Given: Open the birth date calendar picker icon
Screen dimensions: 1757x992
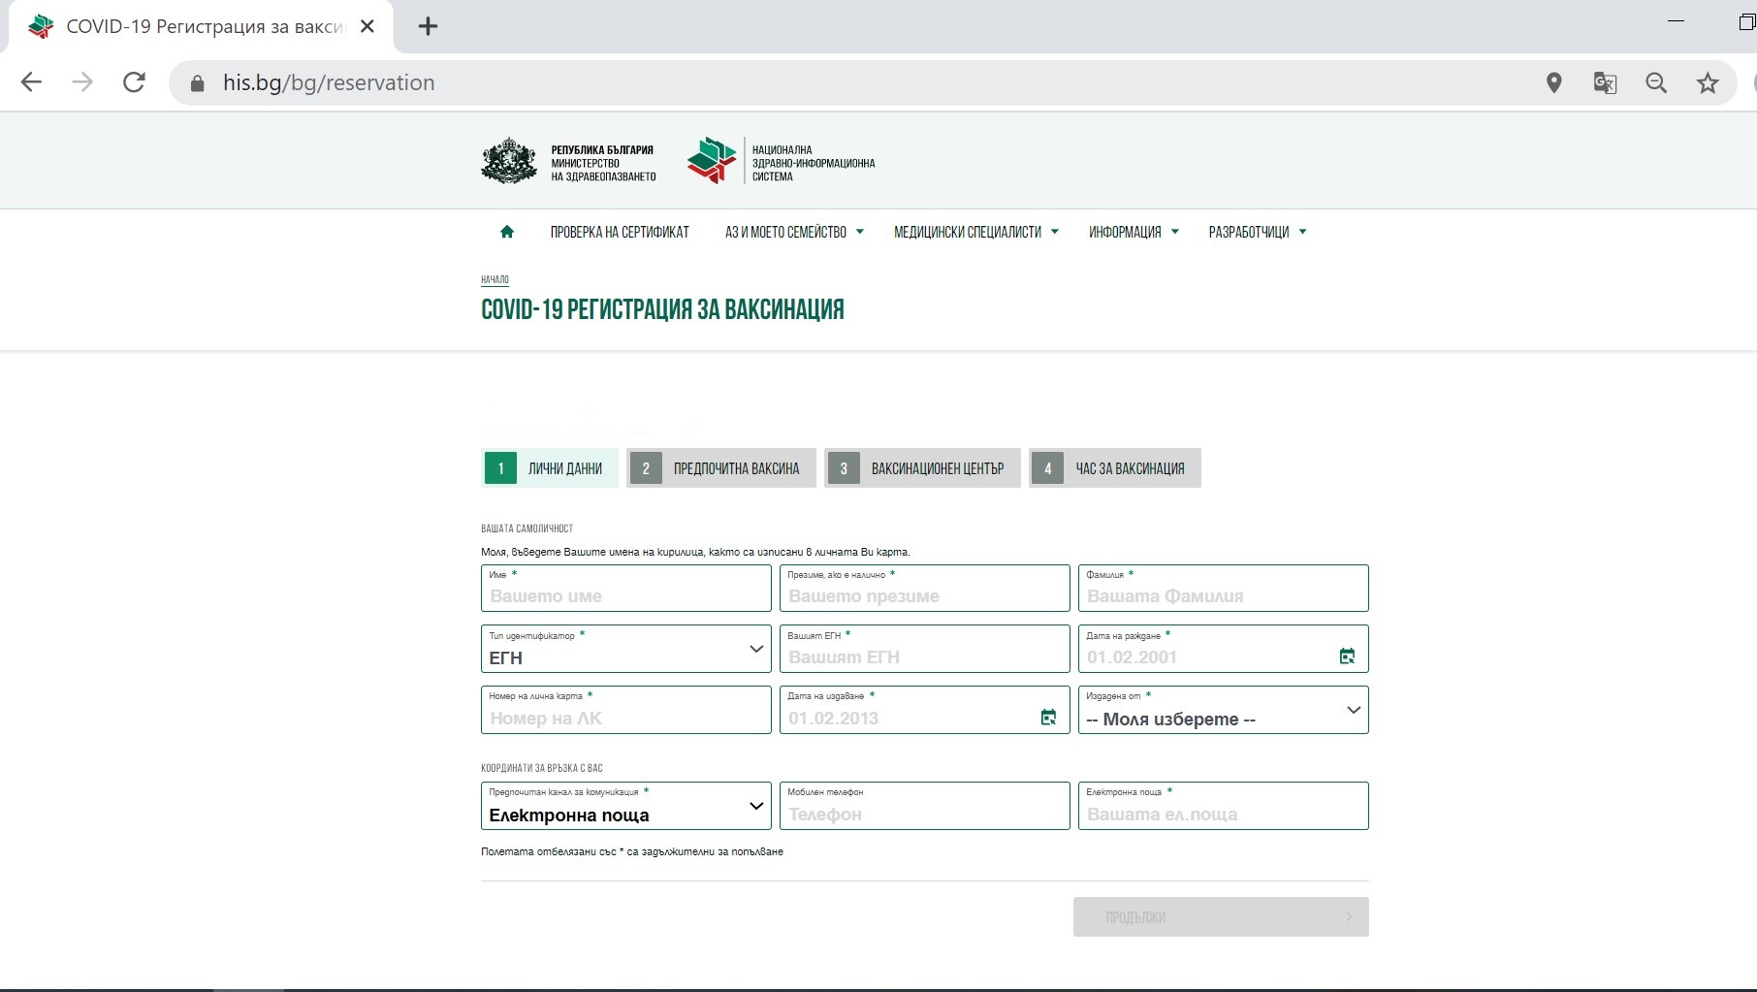Looking at the screenshot, I should tap(1347, 656).
